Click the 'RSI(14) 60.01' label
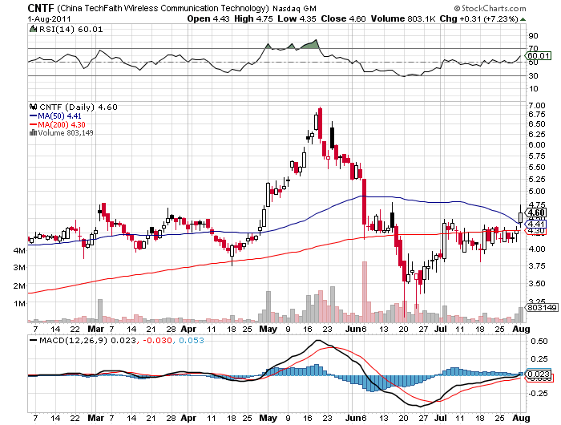The width and height of the screenshot is (561, 425). pos(71,30)
